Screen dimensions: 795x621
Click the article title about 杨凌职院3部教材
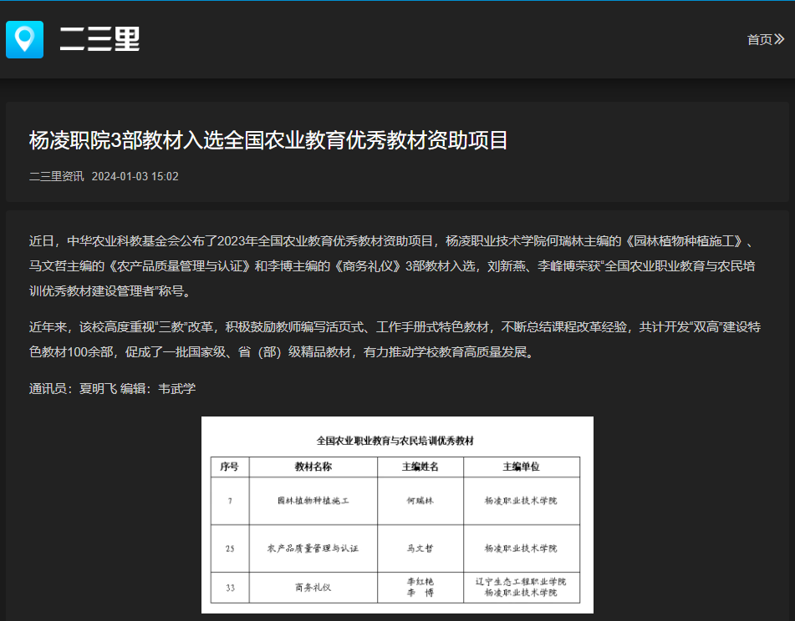[268, 140]
